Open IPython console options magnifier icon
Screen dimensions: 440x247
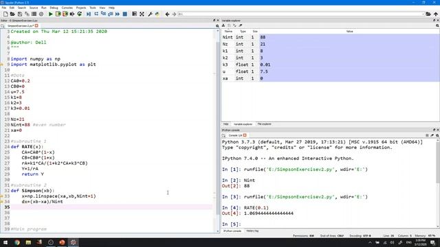coord(437,135)
